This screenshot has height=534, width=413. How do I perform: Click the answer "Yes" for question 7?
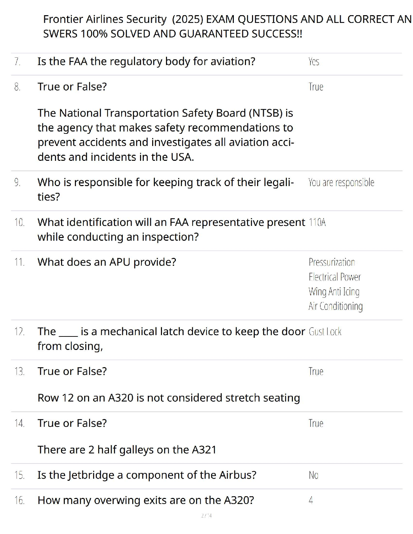pos(314,62)
